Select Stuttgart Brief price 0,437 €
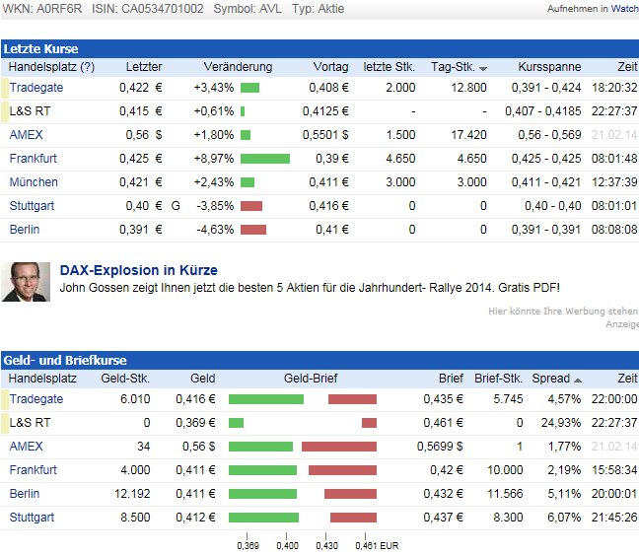Image resolution: width=639 pixels, height=555 pixels. click(443, 518)
